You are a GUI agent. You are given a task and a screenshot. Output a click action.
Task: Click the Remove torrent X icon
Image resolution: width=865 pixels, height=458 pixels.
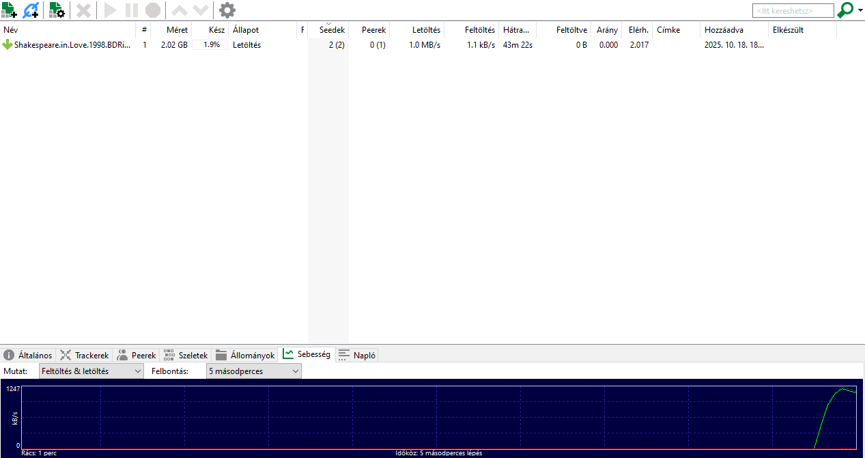click(x=83, y=10)
